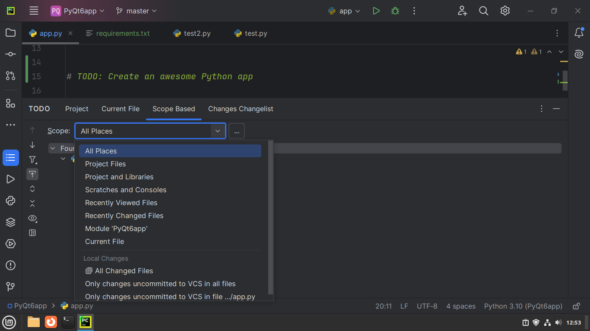Open the AI assistant swirl icon
Image resolution: width=590 pixels, height=331 pixels.
(x=579, y=54)
